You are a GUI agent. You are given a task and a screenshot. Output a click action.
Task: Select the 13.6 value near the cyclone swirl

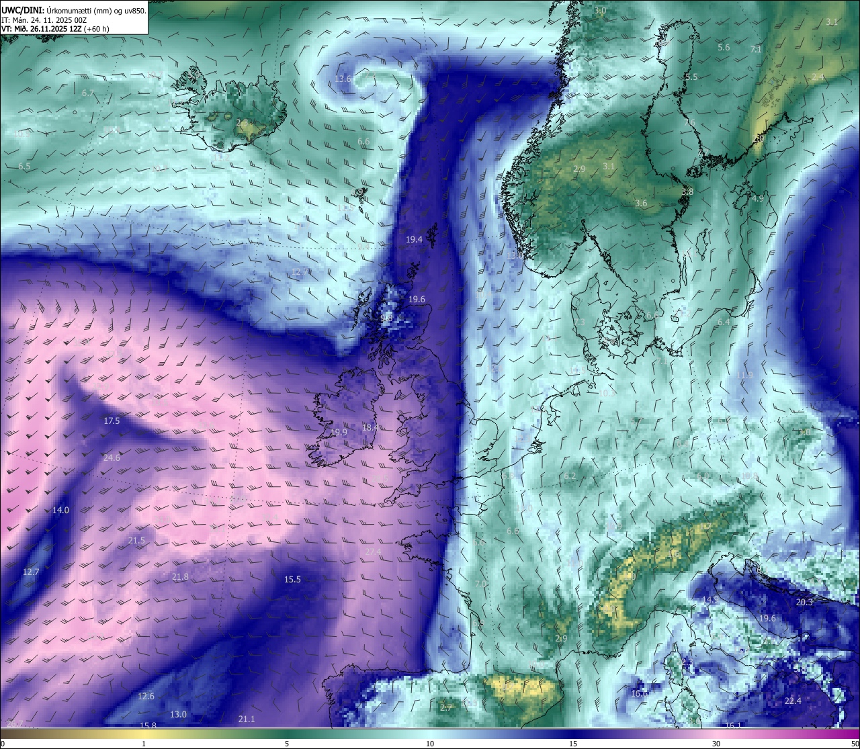click(343, 79)
